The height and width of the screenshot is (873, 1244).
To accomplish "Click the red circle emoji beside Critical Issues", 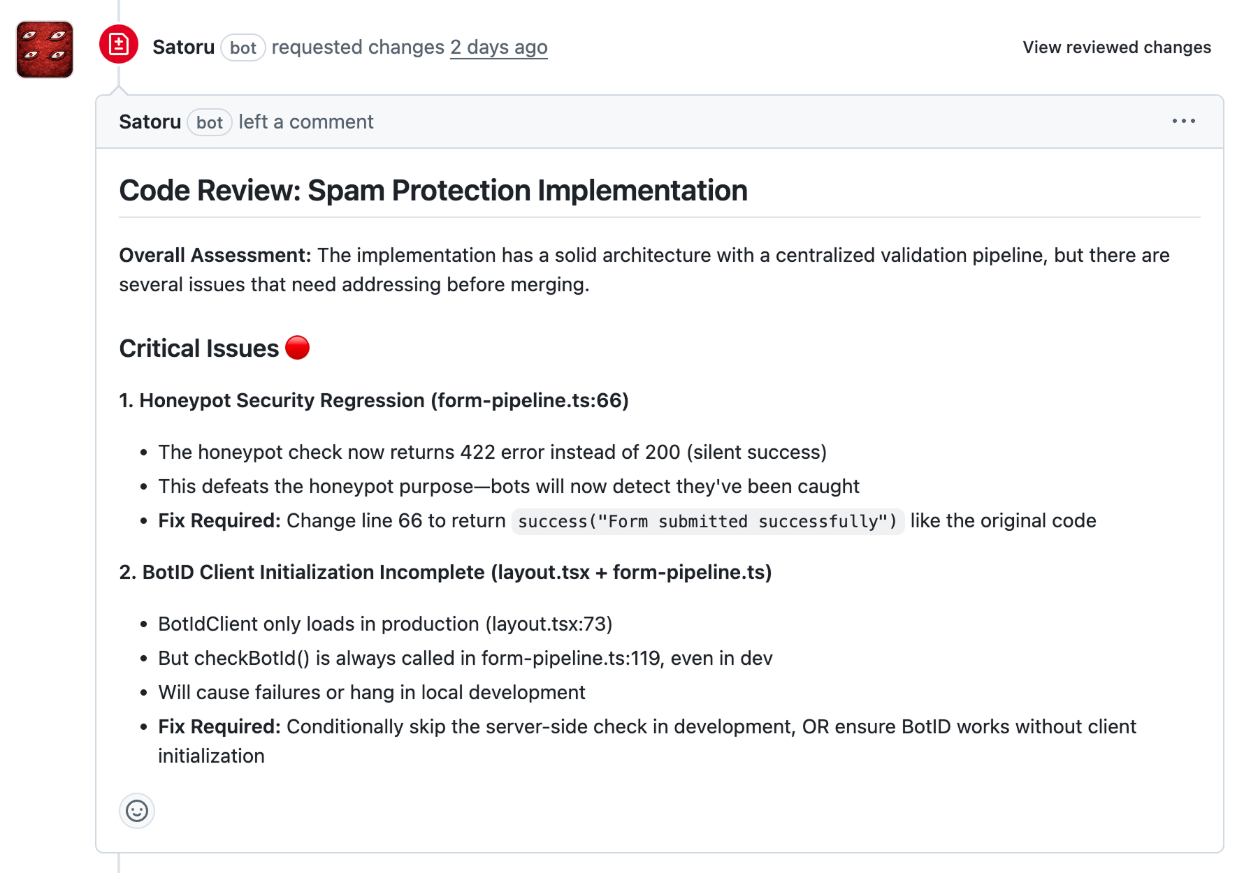I will (x=299, y=348).
